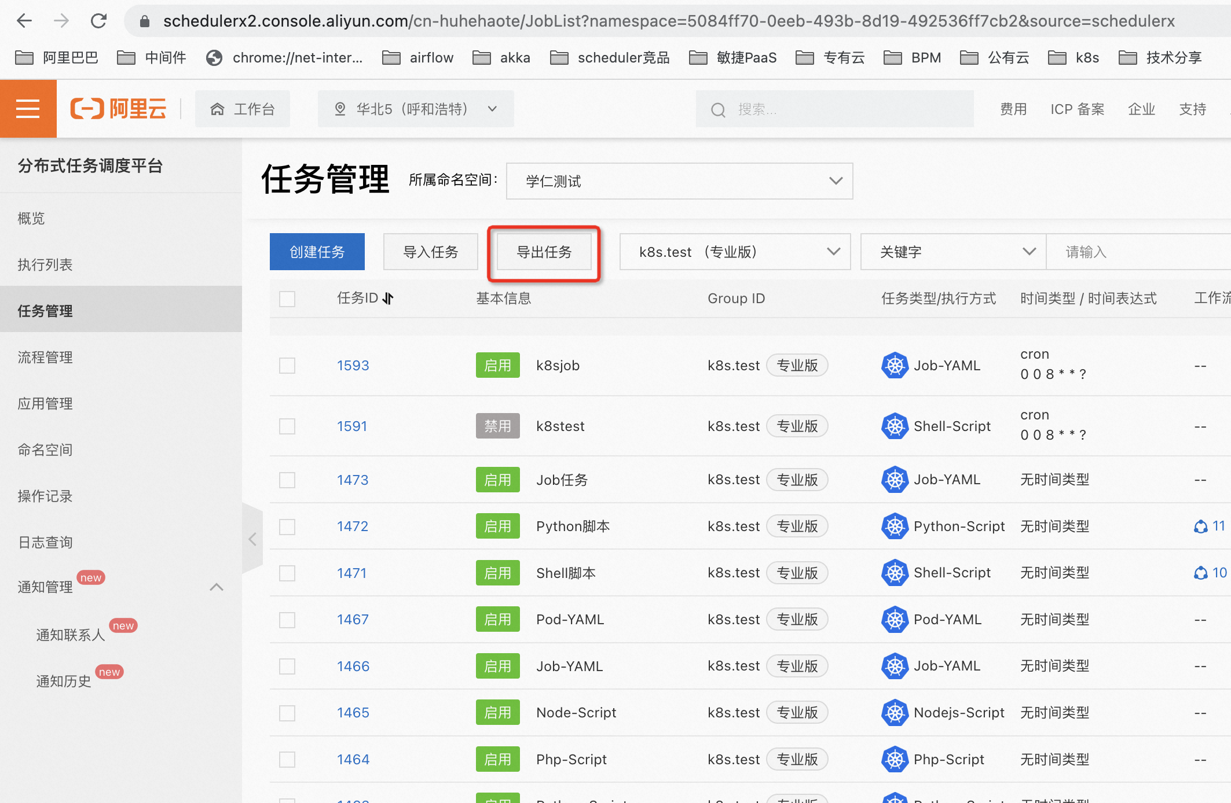Screen dimensions: 1231x803
Task: Click 费用 in the top bar
Action: click(1013, 109)
